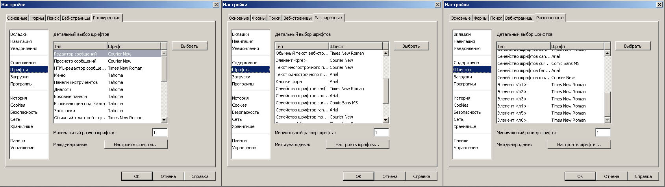The image size is (665, 187).
Task: Click the minimum font size field in left window
Action: point(160,133)
